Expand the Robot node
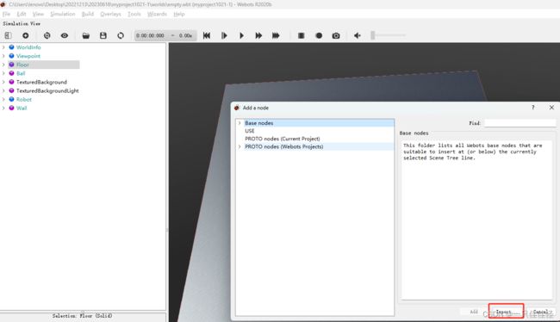The image size is (560, 322). [x=3, y=99]
